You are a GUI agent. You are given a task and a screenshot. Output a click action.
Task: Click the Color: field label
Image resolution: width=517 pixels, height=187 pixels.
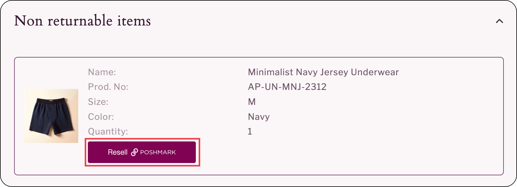(x=101, y=117)
